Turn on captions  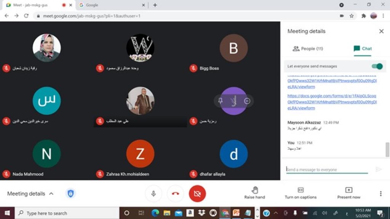pyautogui.click(x=300, y=190)
